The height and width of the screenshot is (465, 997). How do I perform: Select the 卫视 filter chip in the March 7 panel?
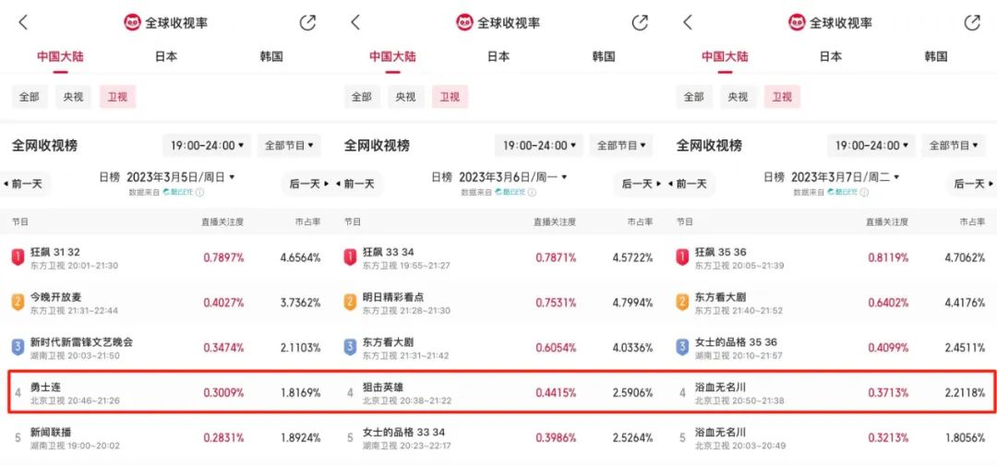[x=782, y=97]
